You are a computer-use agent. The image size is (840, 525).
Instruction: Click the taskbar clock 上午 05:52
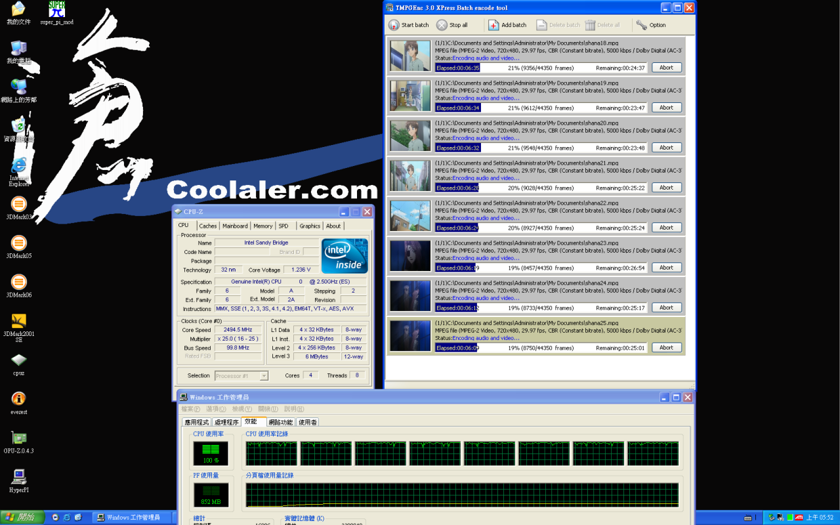(x=820, y=517)
